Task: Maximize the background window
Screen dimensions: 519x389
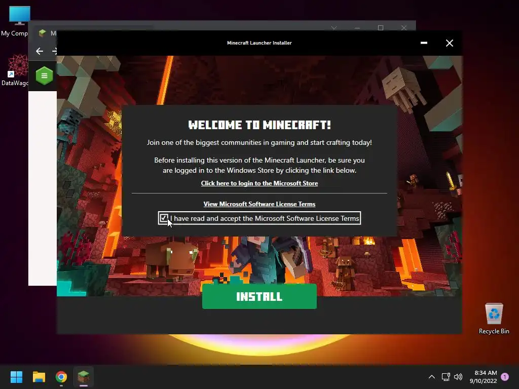Action: pyautogui.click(x=381, y=28)
